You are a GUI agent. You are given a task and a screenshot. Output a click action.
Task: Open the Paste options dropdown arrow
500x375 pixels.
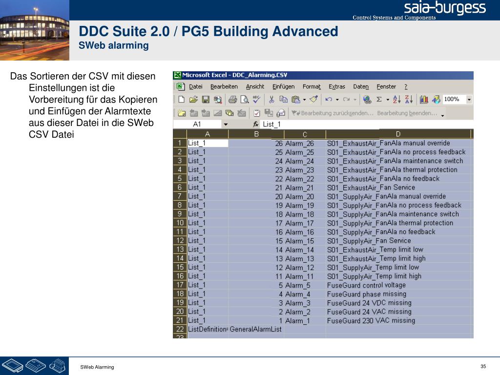[x=305, y=100]
